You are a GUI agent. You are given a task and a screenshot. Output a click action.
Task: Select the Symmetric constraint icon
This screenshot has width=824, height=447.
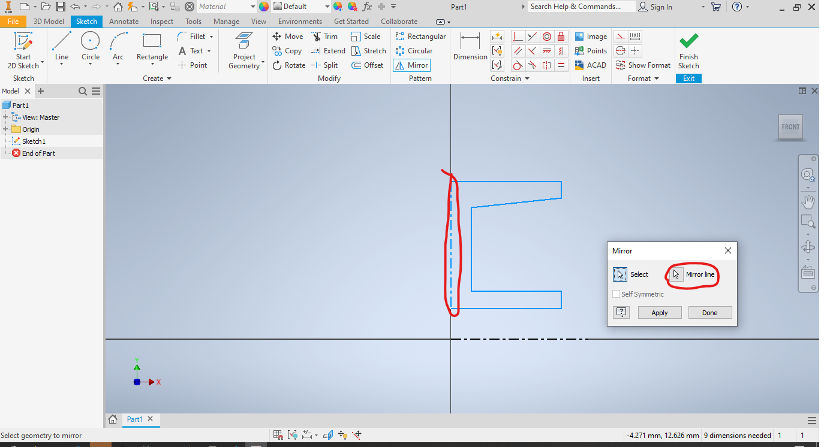(x=546, y=65)
